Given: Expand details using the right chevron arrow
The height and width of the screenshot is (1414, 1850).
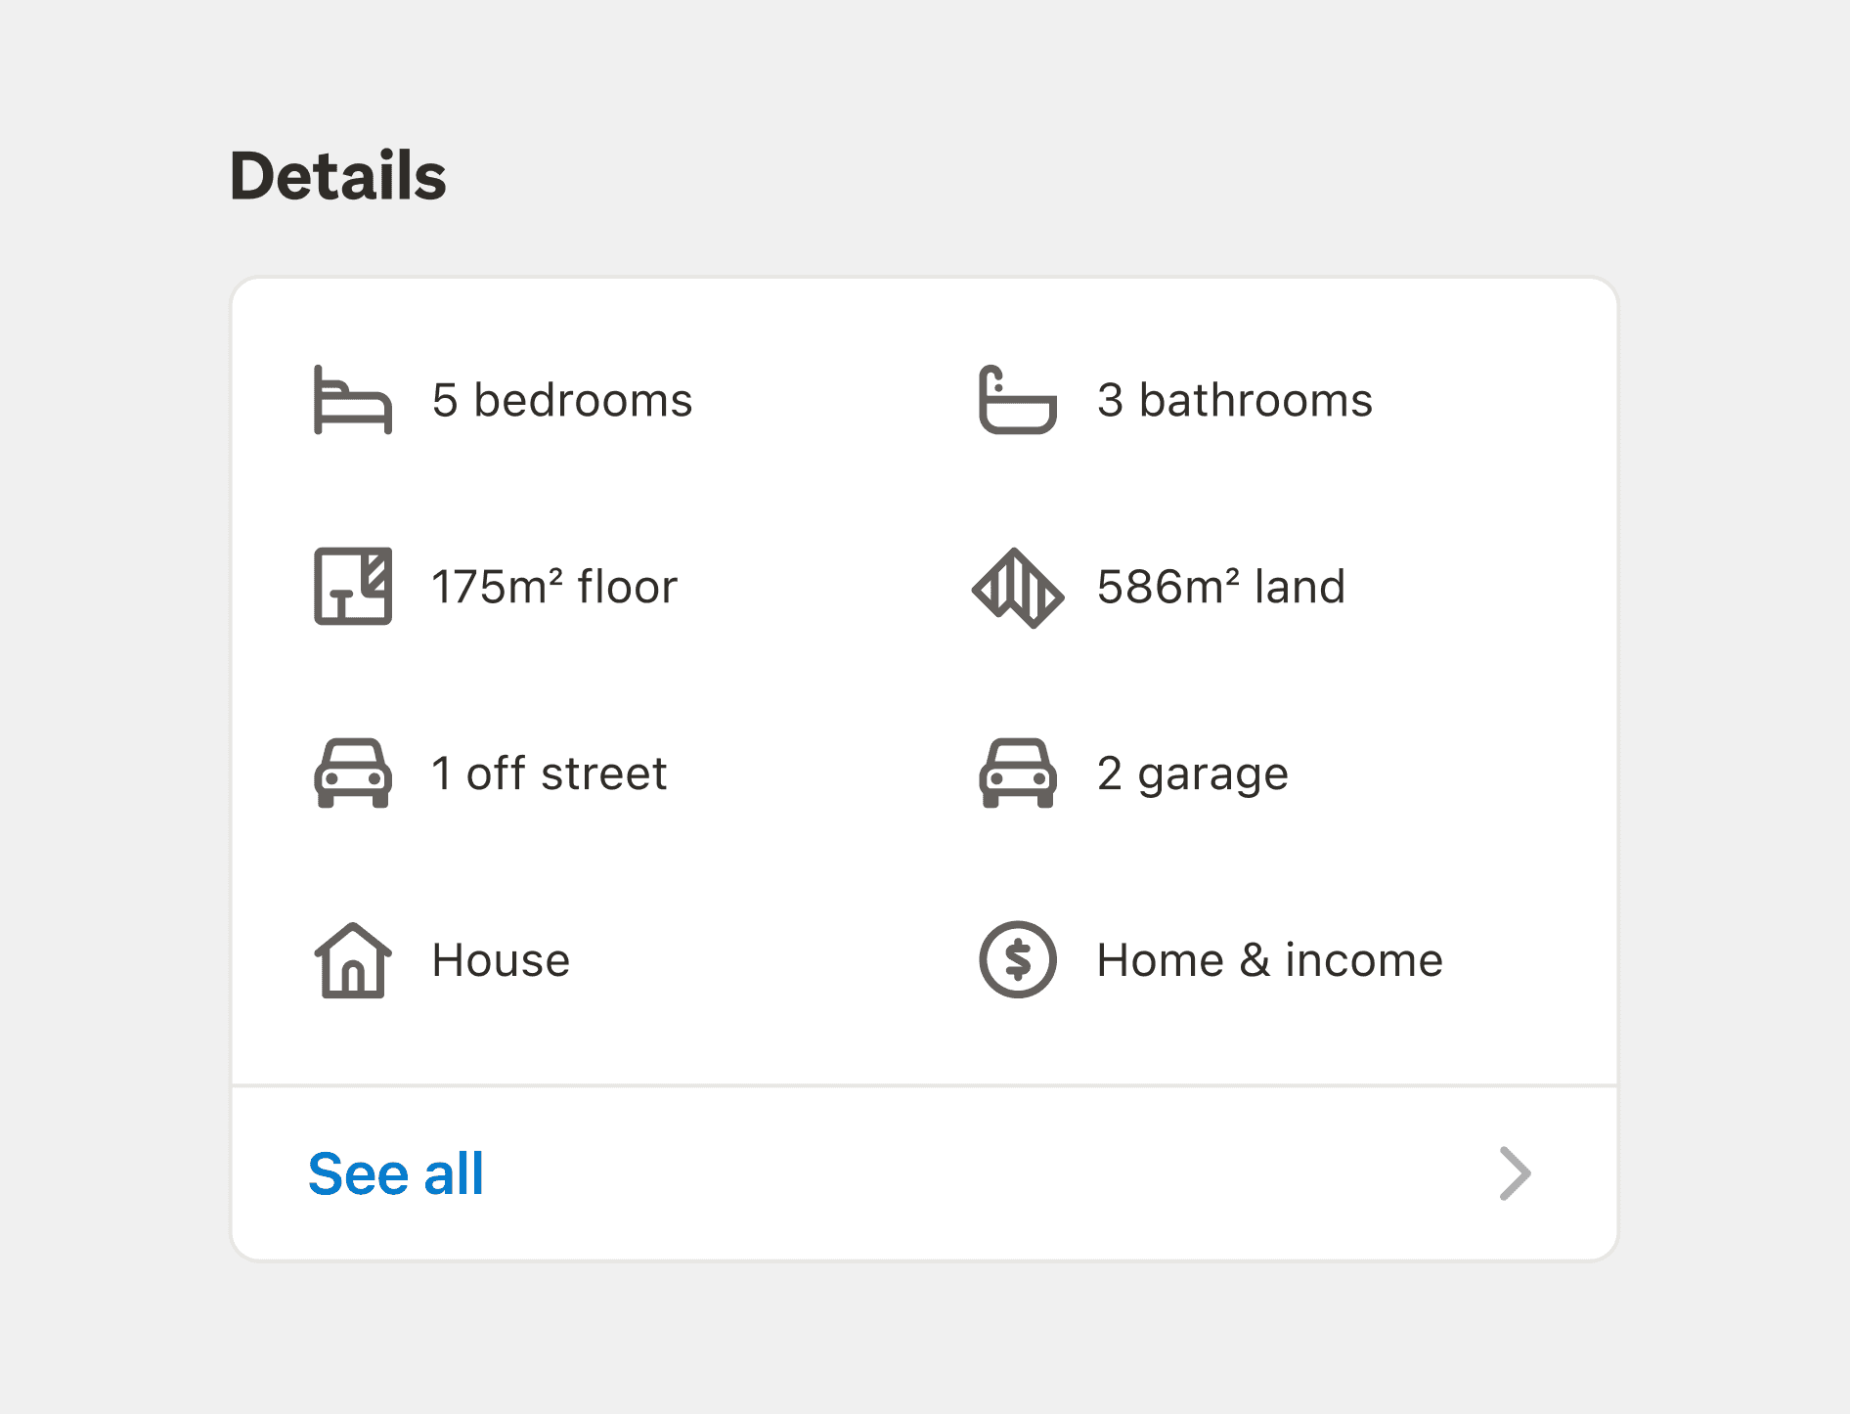Looking at the screenshot, I should point(1515,1173).
